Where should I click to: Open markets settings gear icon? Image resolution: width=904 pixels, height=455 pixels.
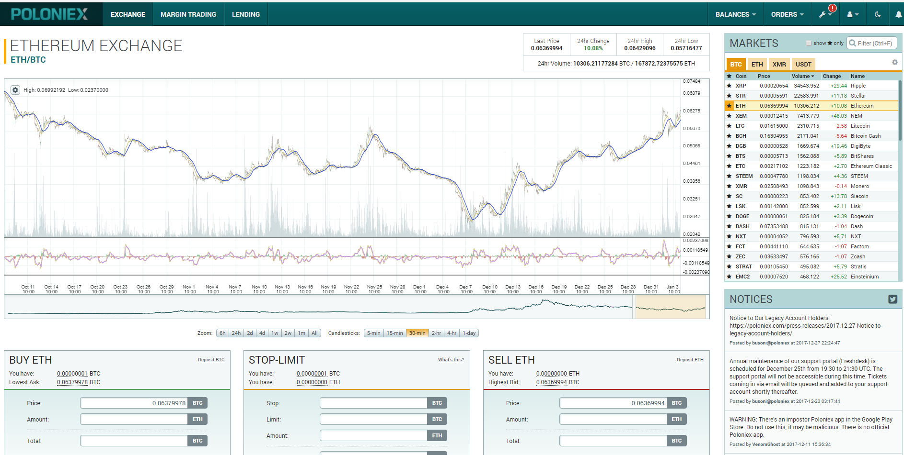(x=894, y=62)
